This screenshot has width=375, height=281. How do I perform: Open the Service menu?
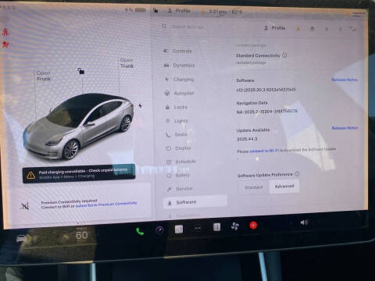tap(180, 189)
